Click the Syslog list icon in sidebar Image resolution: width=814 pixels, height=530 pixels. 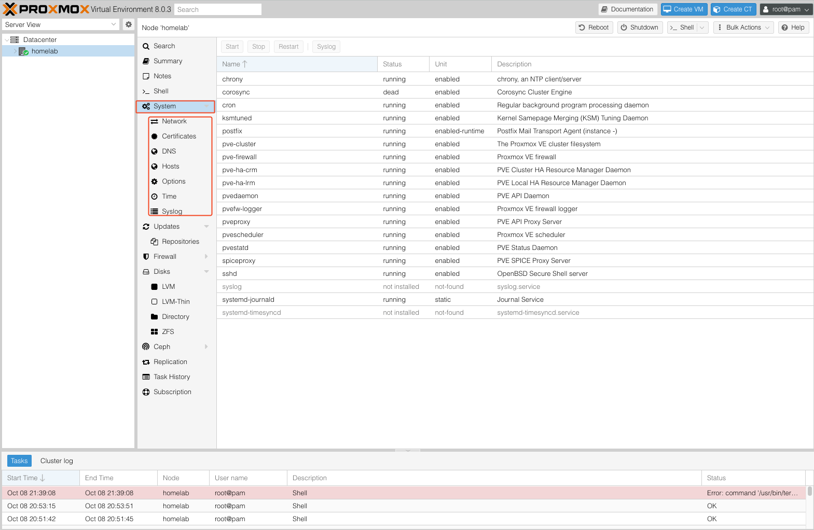tap(155, 212)
